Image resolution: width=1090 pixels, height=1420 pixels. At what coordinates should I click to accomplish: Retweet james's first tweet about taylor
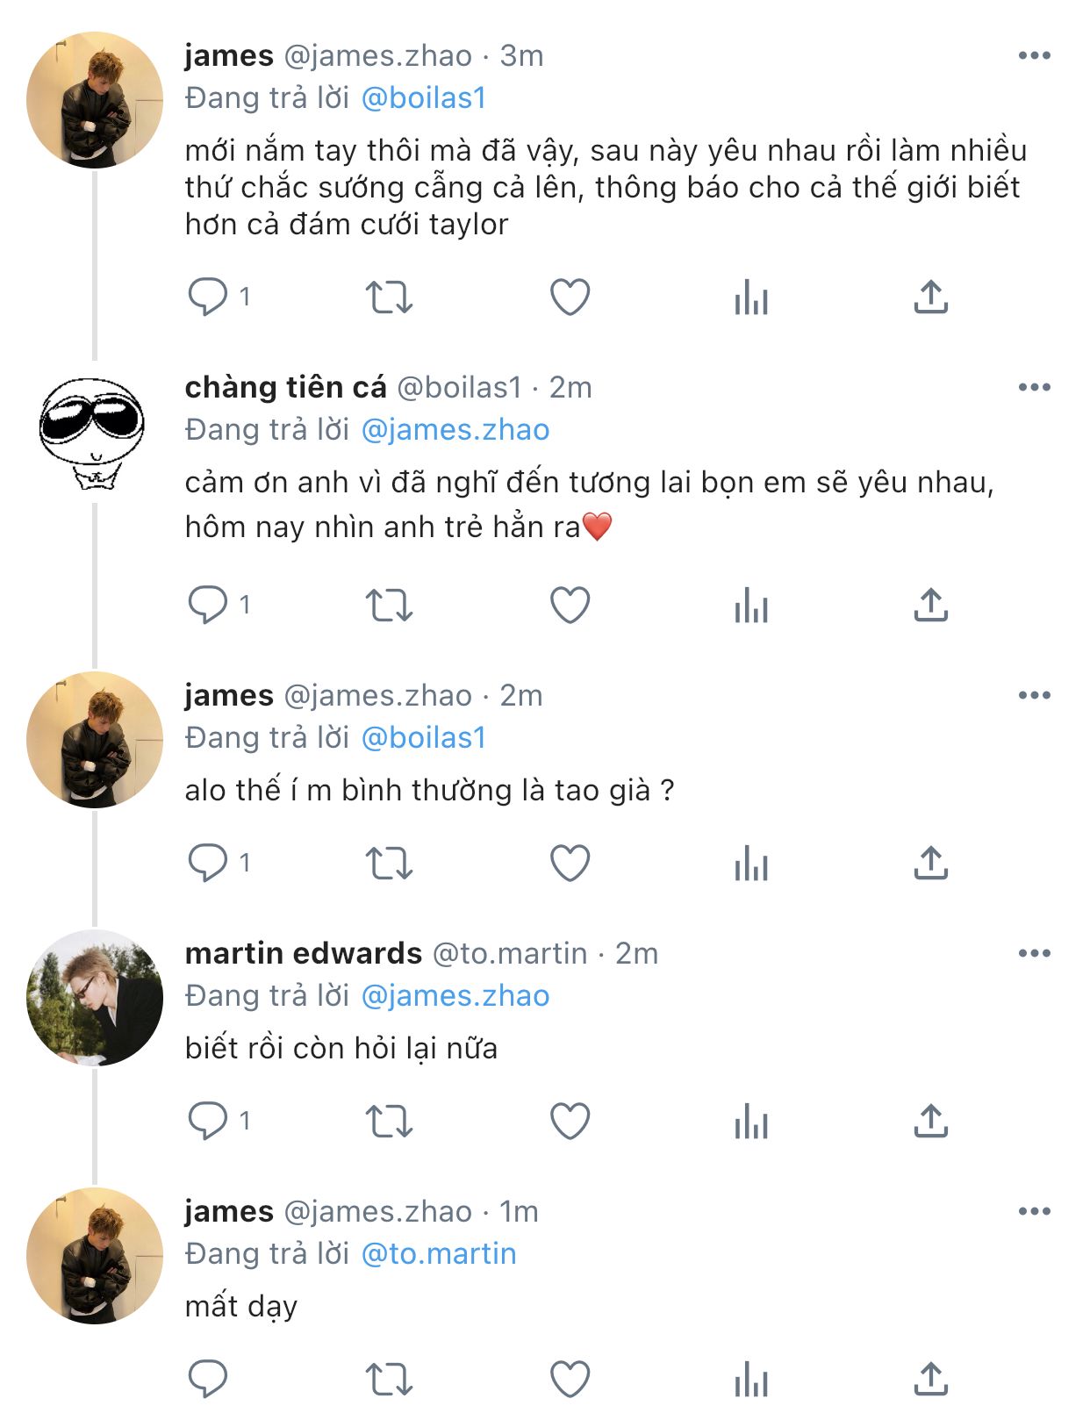[389, 297]
